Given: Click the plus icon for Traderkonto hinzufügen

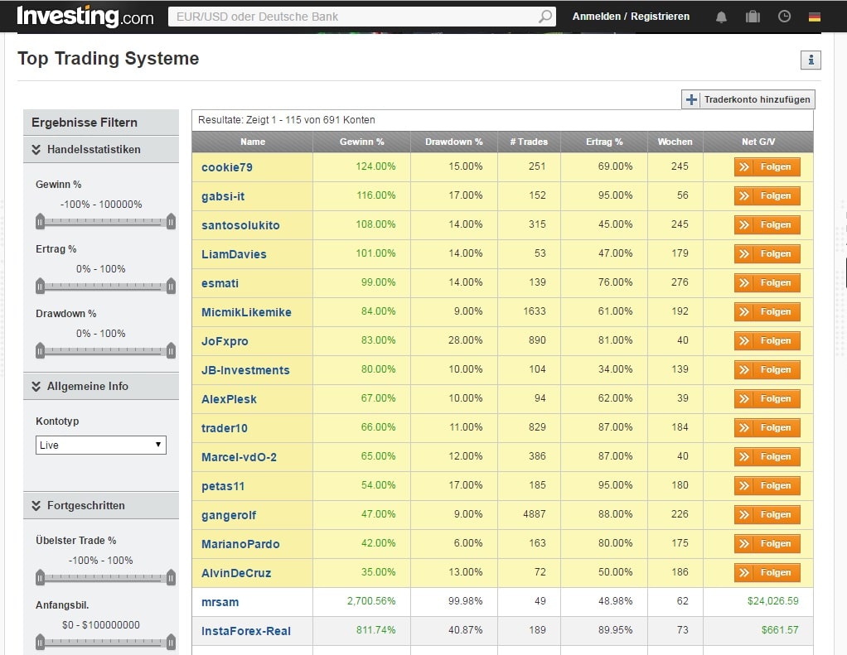Looking at the screenshot, I should tap(692, 99).
